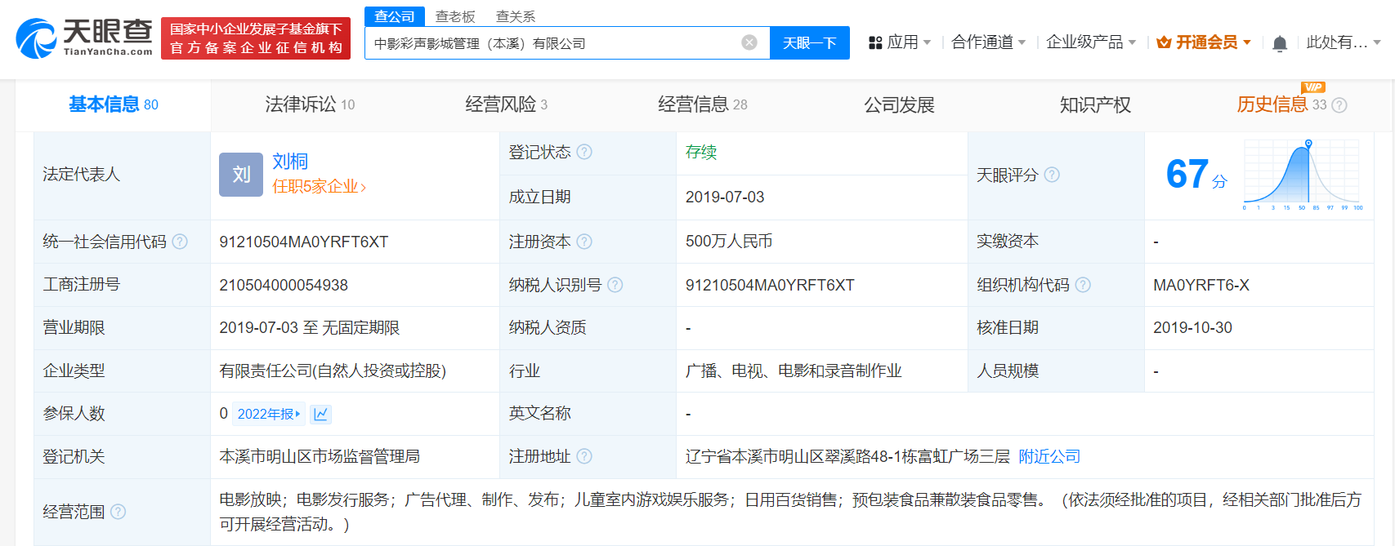Switch to the 经营信息 tab
This screenshot has height=546, width=1395.
coord(703,104)
